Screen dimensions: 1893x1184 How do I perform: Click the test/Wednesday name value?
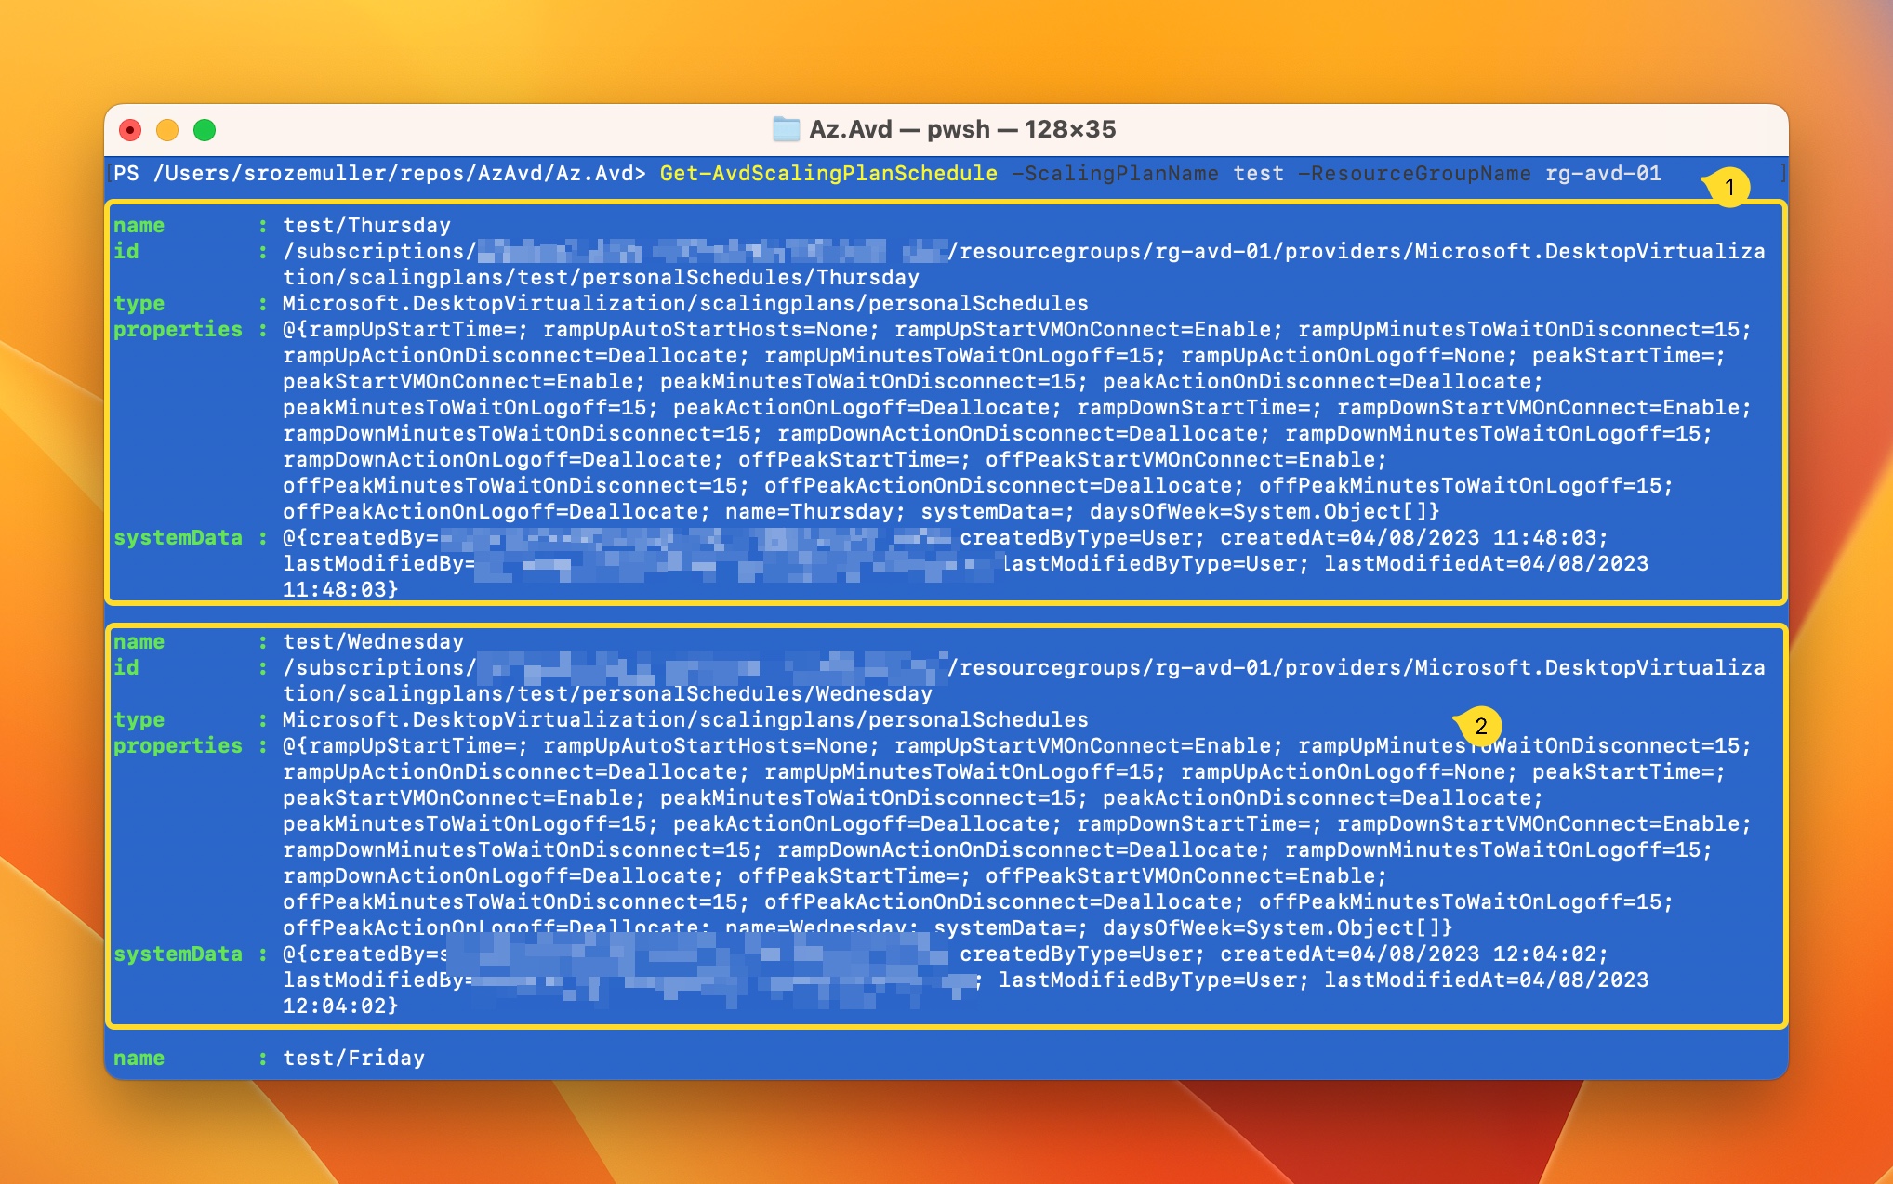(373, 642)
